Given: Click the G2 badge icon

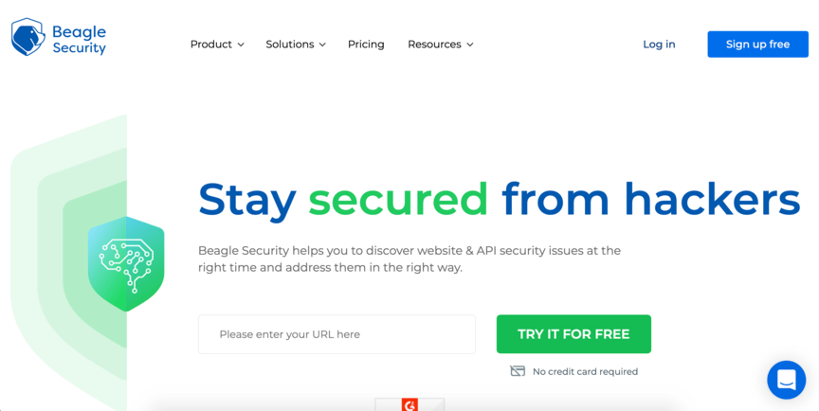Looking at the screenshot, I should 409,404.
